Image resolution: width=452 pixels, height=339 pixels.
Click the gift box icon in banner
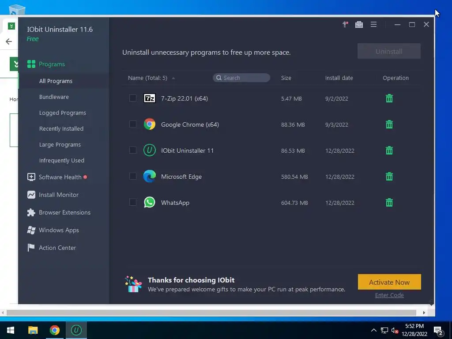(x=133, y=284)
